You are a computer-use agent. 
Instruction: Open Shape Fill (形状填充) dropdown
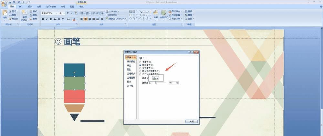(x=175, y=11)
